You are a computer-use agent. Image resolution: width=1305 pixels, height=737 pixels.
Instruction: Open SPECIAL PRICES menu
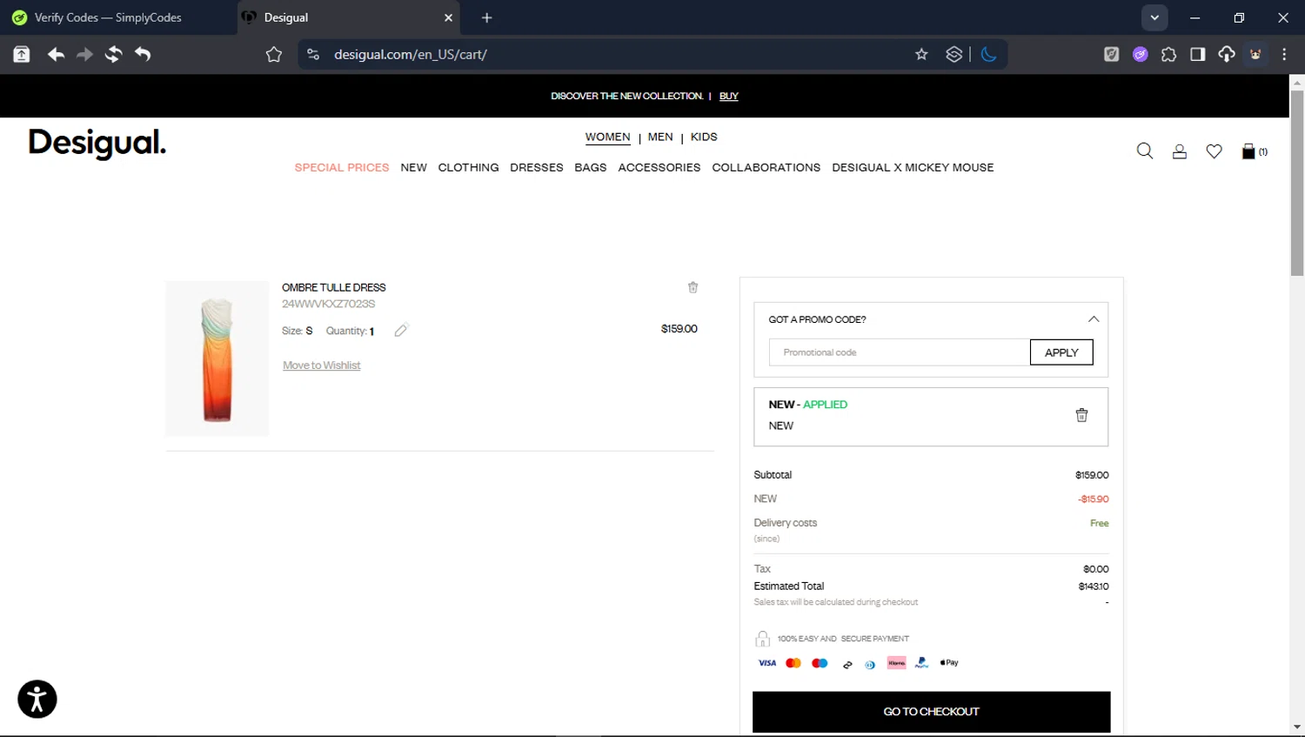[x=342, y=167]
